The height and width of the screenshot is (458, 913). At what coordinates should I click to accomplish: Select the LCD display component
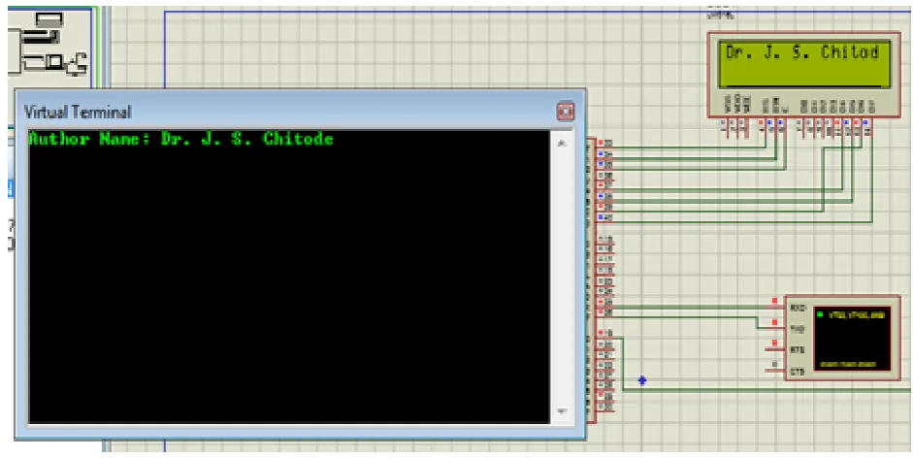tap(803, 74)
